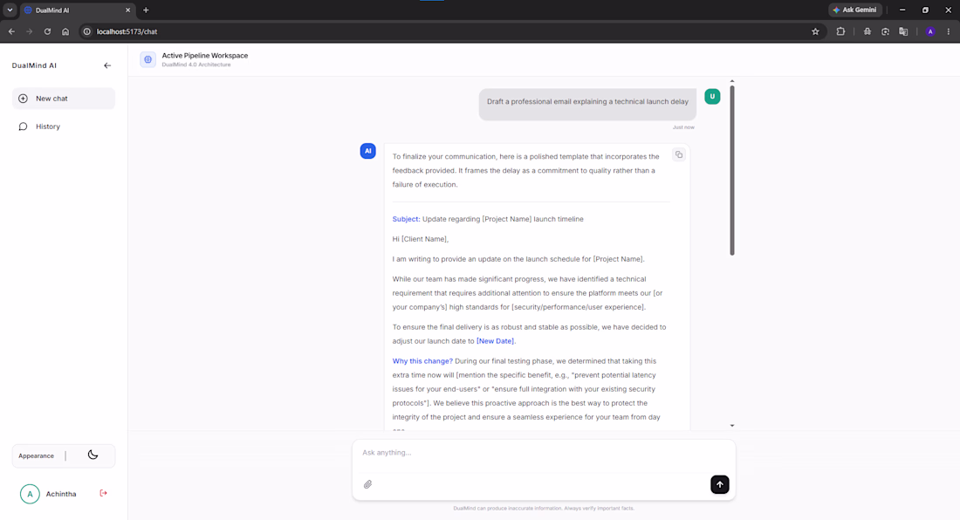Click 'DualMind 4.0 Architecture' subtitle
Viewport: 960px width, 520px height.
click(195, 65)
